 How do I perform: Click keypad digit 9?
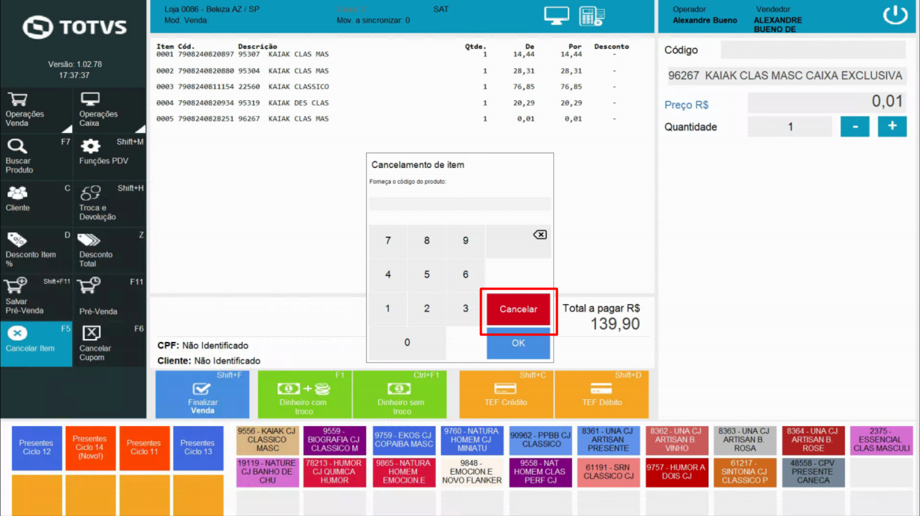click(x=466, y=240)
